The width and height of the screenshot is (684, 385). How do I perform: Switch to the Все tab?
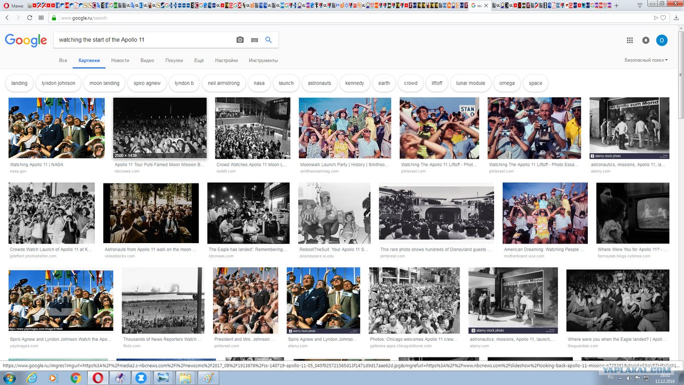[63, 60]
